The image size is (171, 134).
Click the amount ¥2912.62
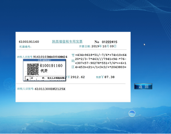tap(76, 77)
